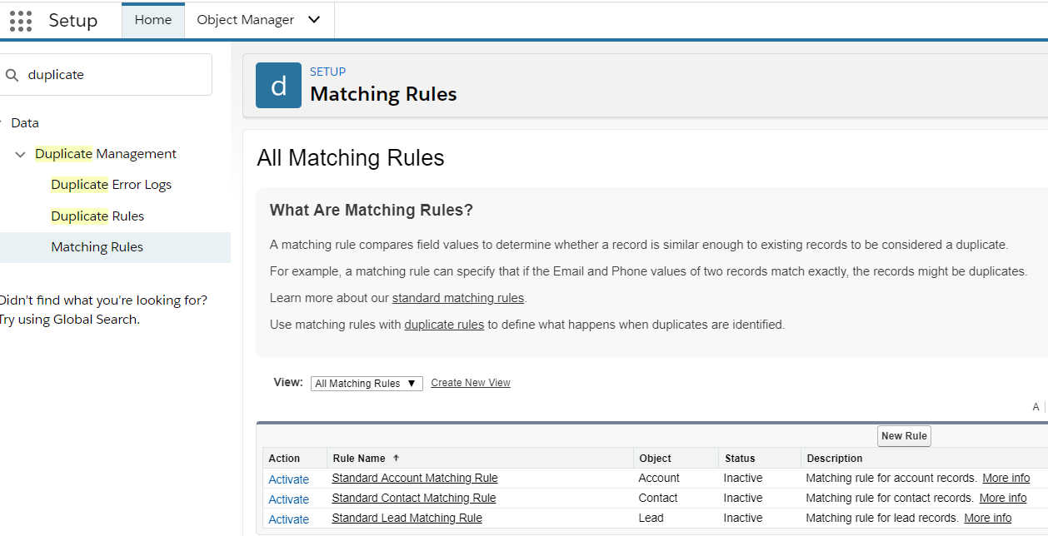The width and height of the screenshot is (1048, 536).
Task: Open the All Matching Rules view dropdown
Action: [367, 384]
